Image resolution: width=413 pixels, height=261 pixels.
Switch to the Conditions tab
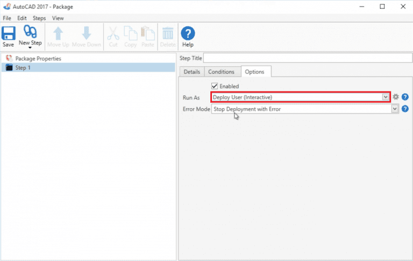(x=221, y=72)
